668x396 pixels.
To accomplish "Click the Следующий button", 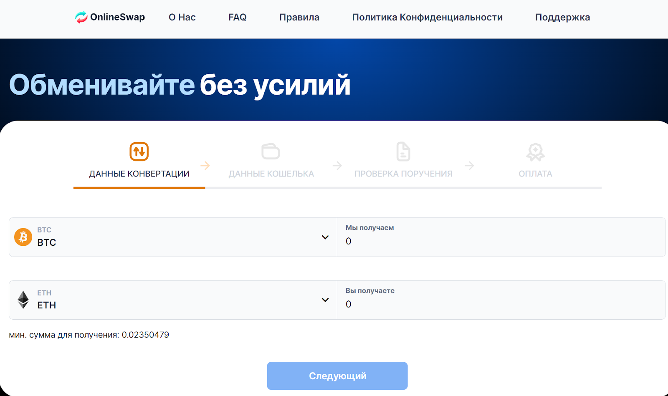I will [337, 376].
